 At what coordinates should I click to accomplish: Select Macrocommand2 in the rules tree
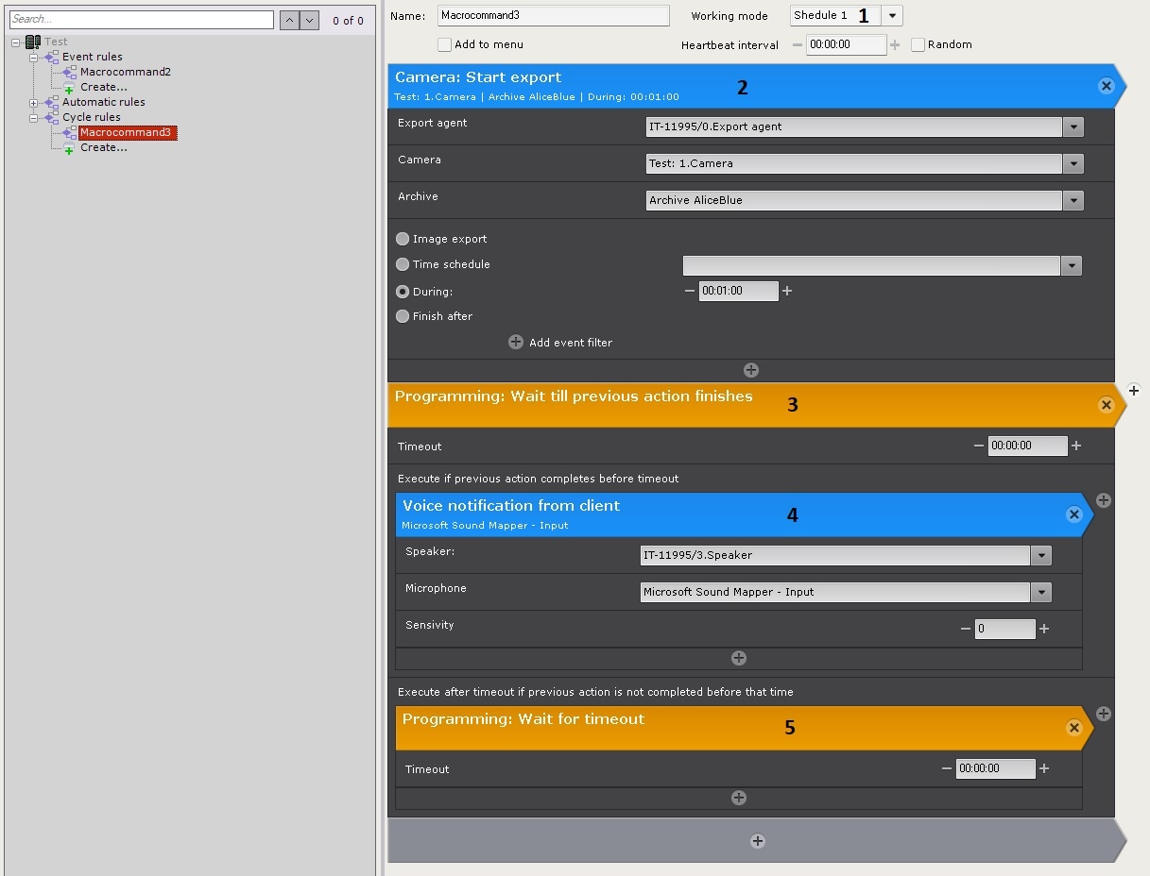pos(125,72)
